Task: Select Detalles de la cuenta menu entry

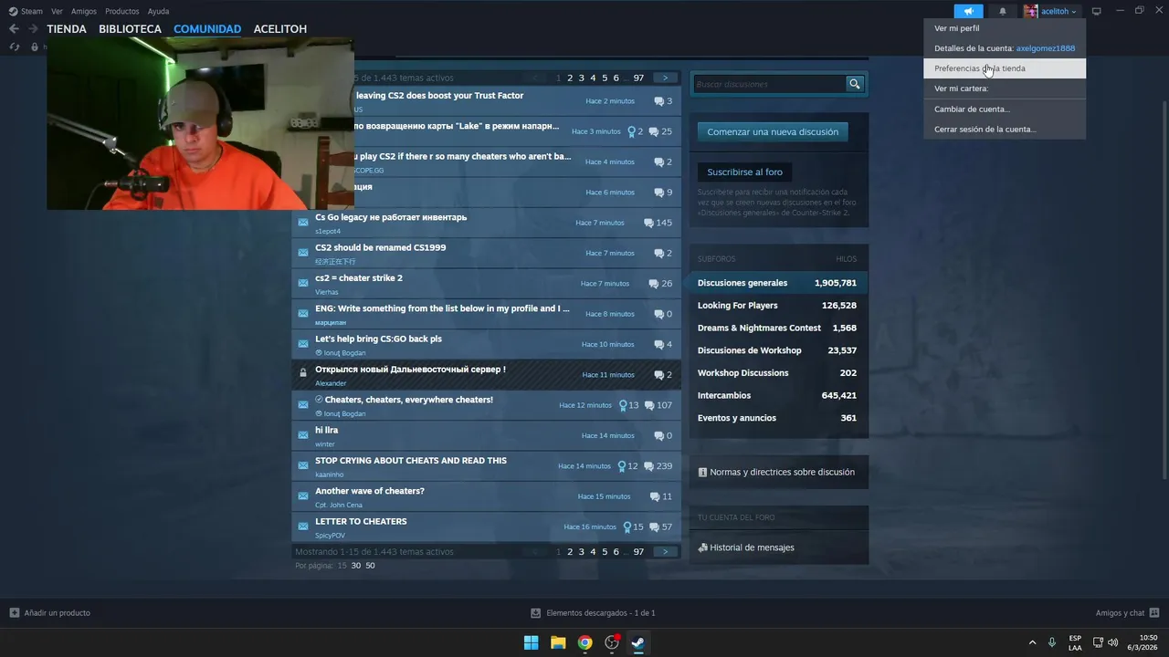Action: click(x=1005, y=48)
